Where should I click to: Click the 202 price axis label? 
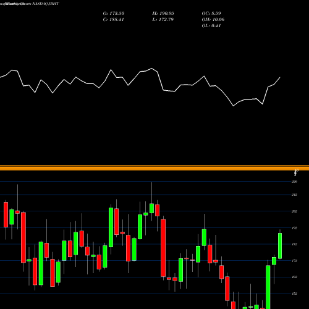pos(294,211)
